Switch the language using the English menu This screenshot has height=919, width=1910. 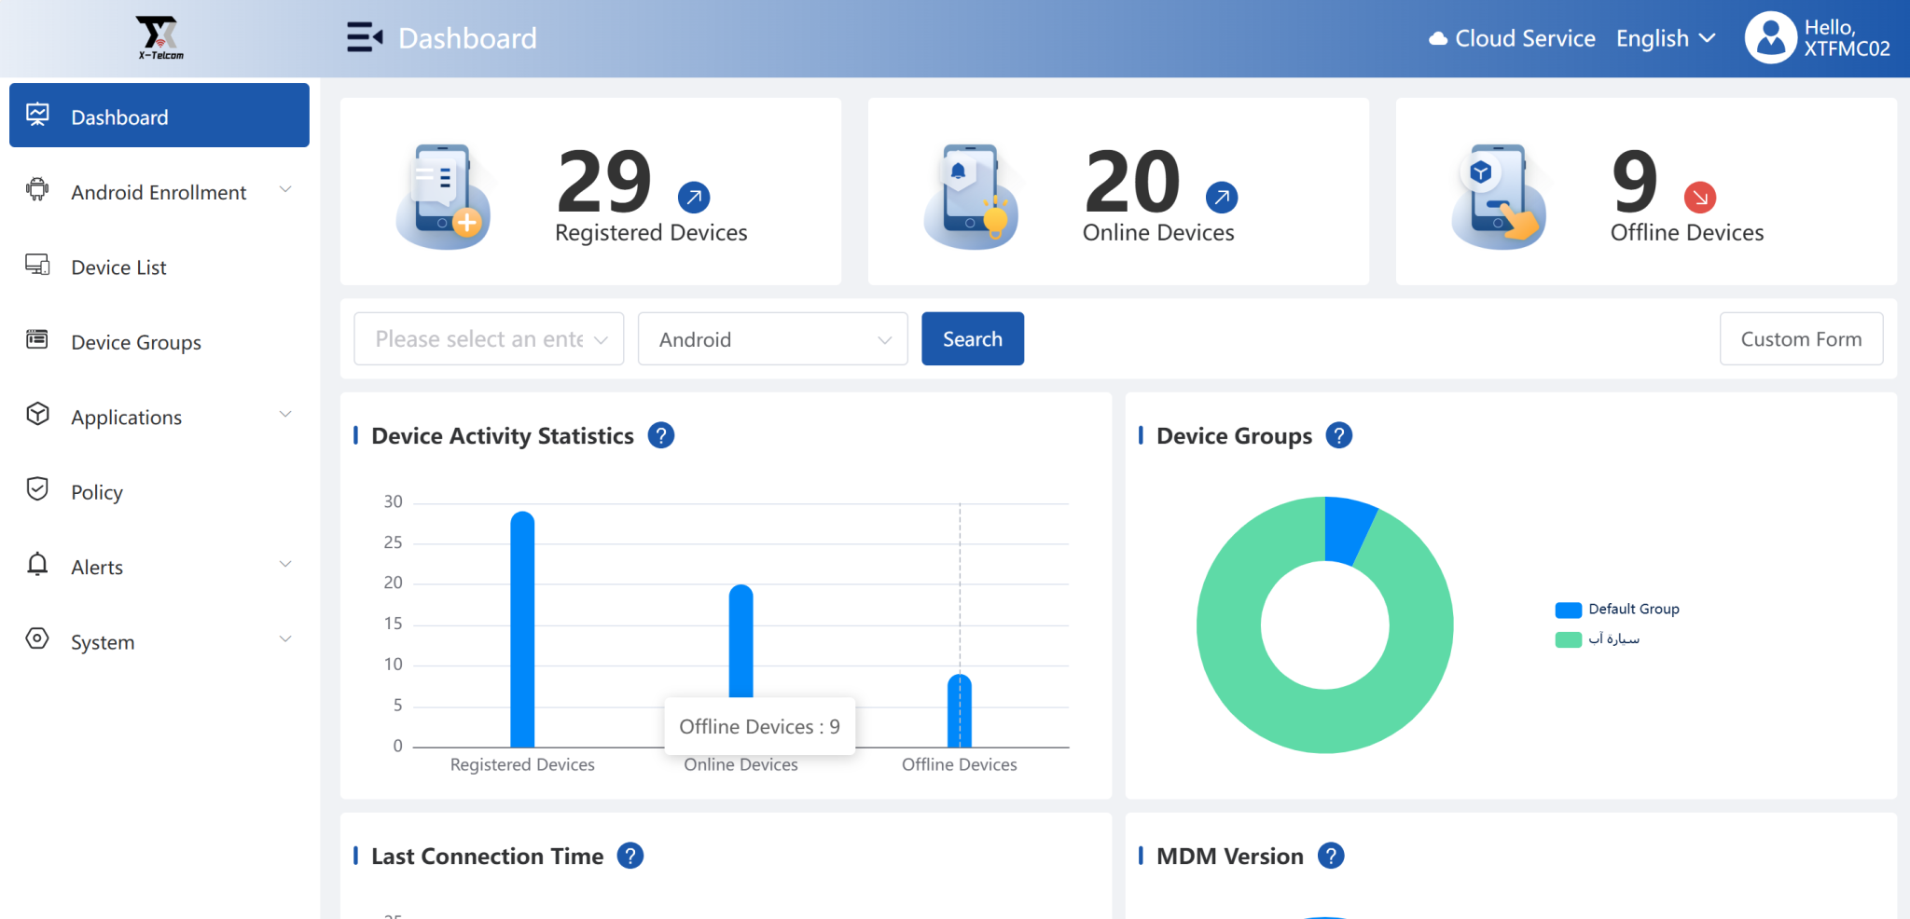(x=1666, y=38)
